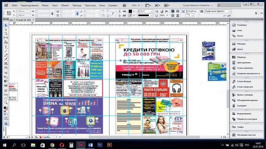Viewport: 266px width, 149px height.
Task: Click the Quick Apply lightning icon
Action: pos(256,13)
